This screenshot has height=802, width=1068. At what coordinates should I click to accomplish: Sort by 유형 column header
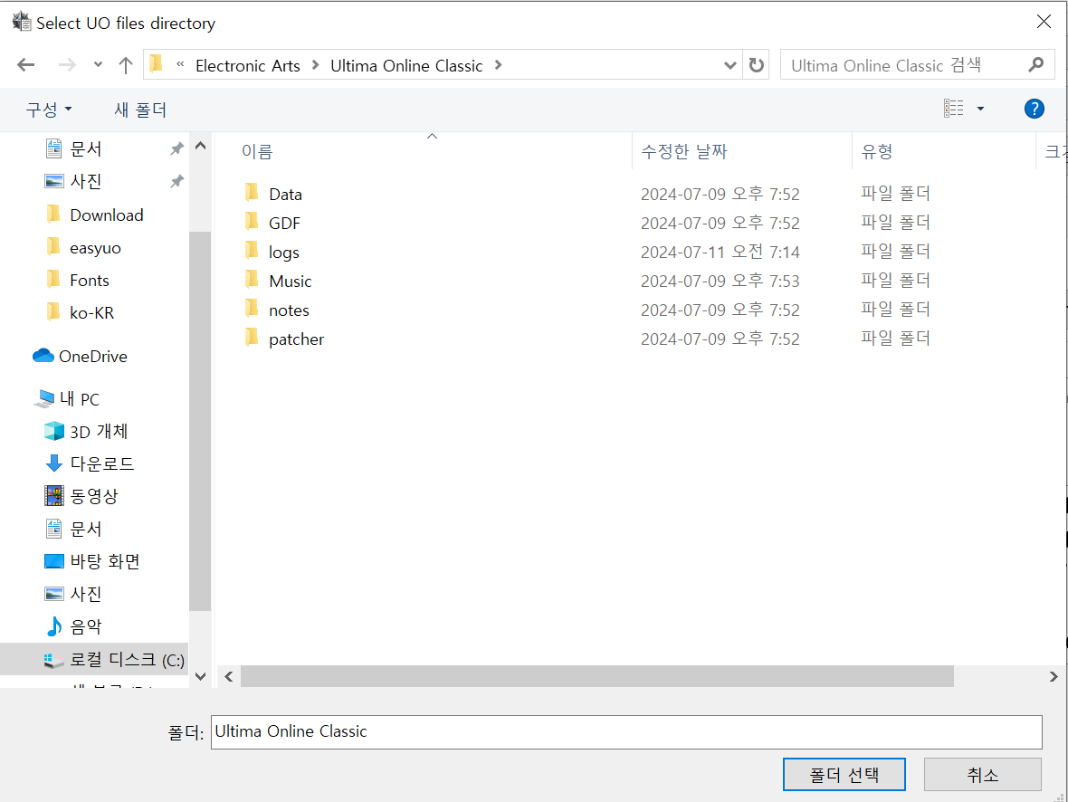click(877, 151)
